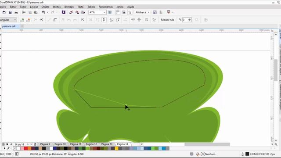This screenshot has width=281, height=158.
Task: Click the horizontal scrollbar thumb
Action: 207,144
